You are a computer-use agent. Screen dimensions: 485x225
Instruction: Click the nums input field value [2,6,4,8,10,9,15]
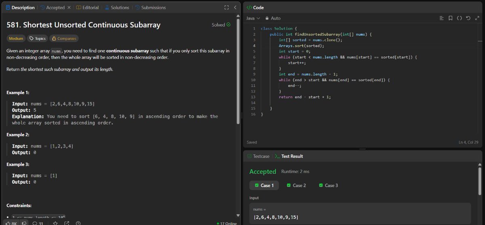coord(276,217)
